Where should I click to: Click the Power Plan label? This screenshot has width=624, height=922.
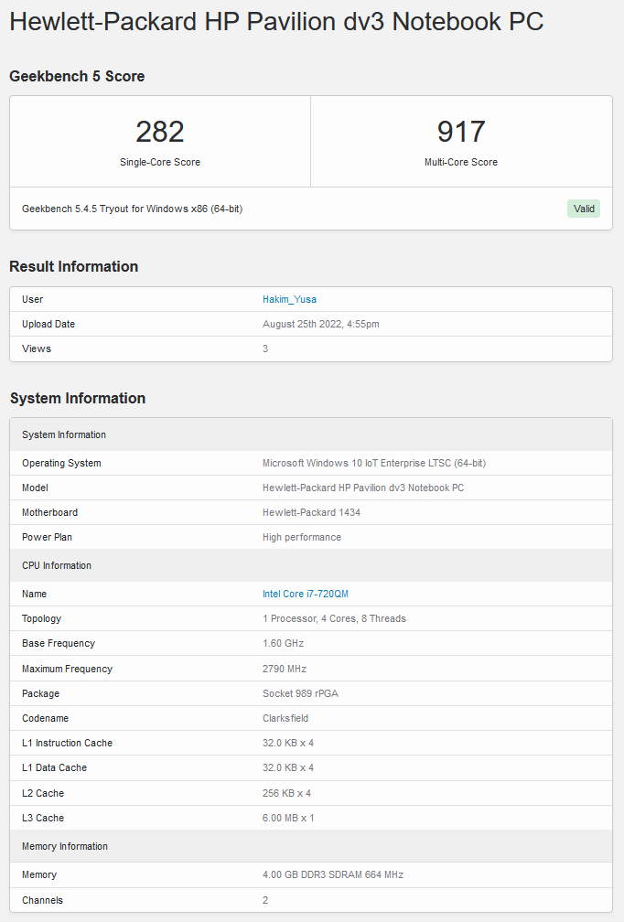47,538
